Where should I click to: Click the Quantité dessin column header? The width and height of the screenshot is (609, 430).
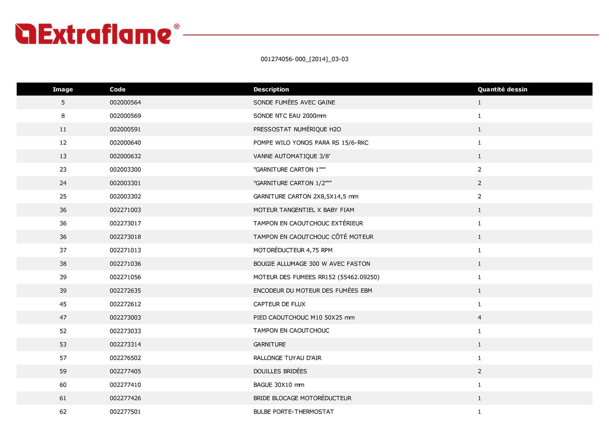pos(502,89)
